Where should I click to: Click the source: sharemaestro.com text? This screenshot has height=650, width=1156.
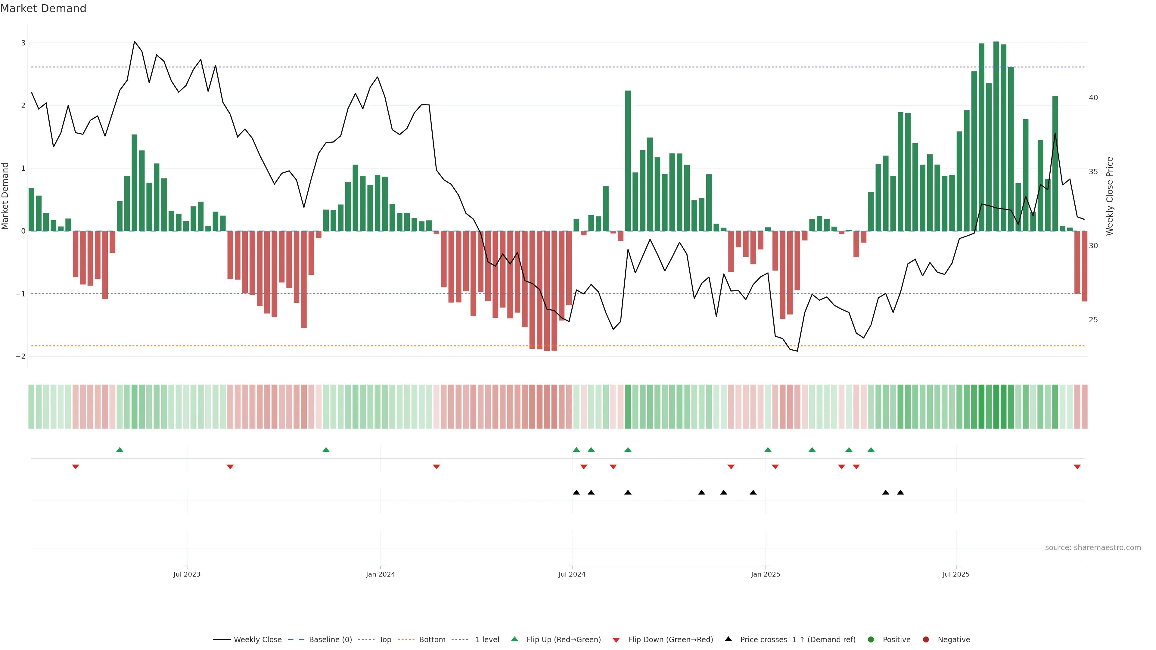[1093, 547]
